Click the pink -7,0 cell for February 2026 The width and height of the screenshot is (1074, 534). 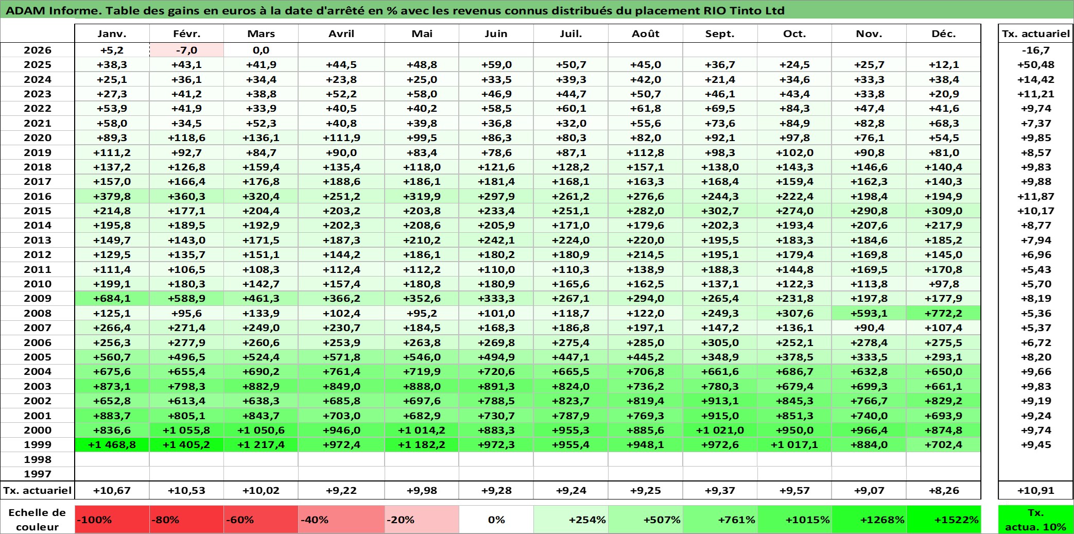186,50
